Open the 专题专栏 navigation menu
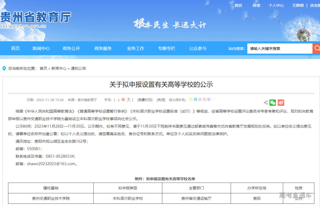320x207 pixels. 167,48
